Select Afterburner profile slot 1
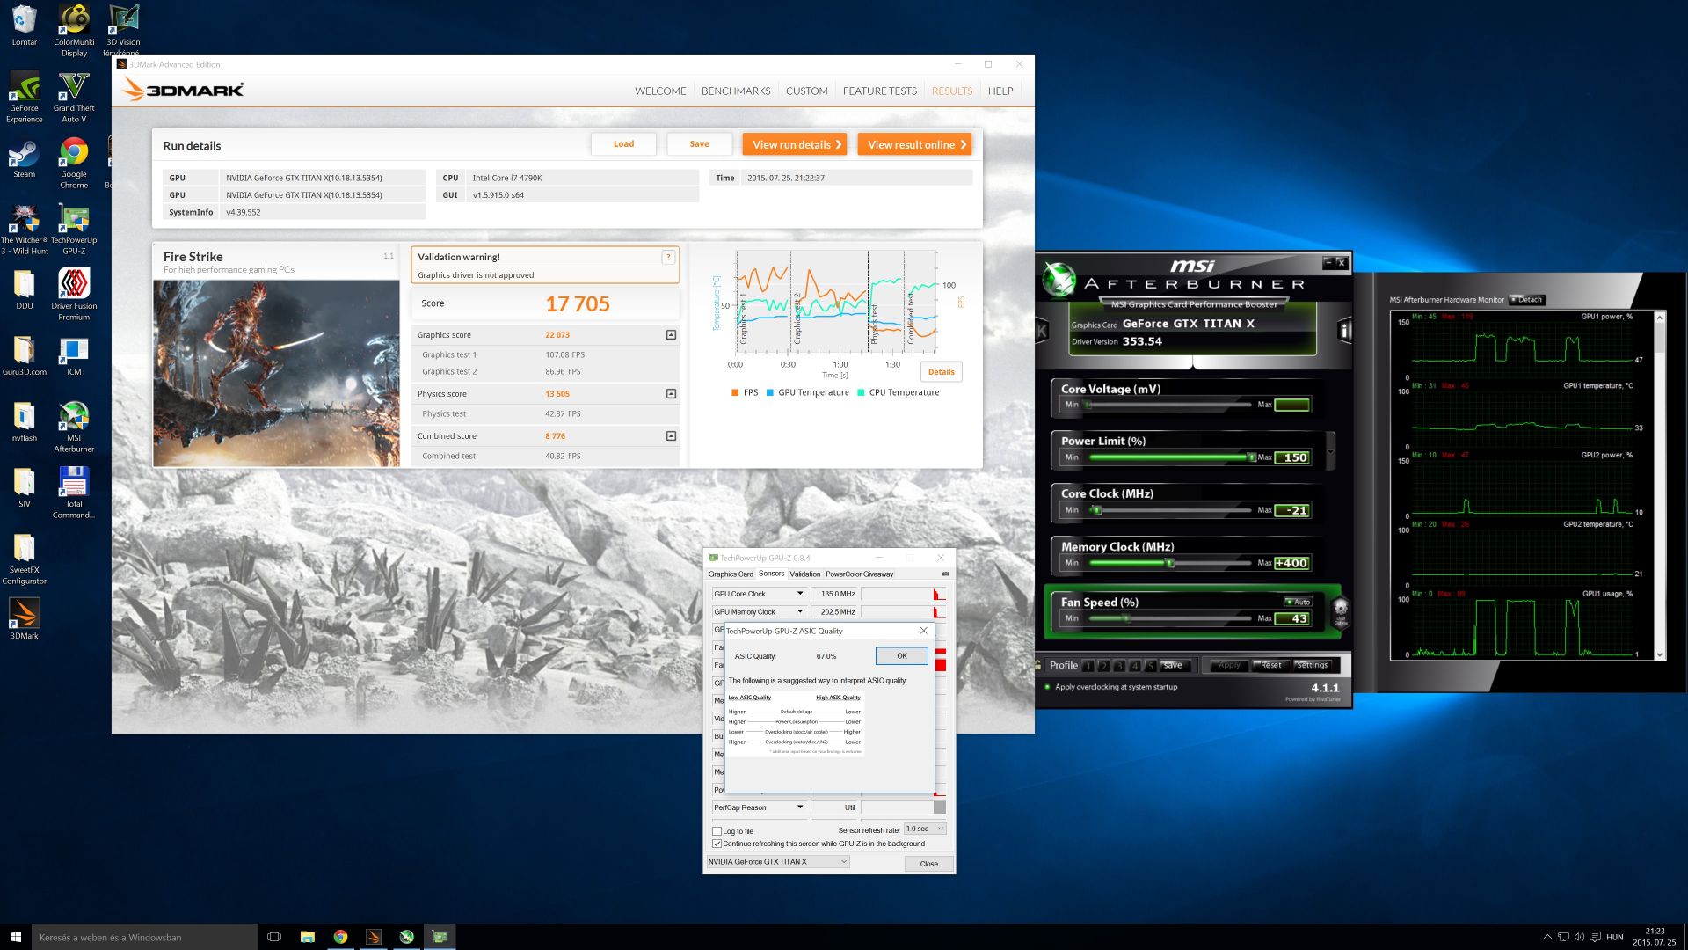Image resolution: width=1688 pixels, height=950 pixels. click(1088, 666)
